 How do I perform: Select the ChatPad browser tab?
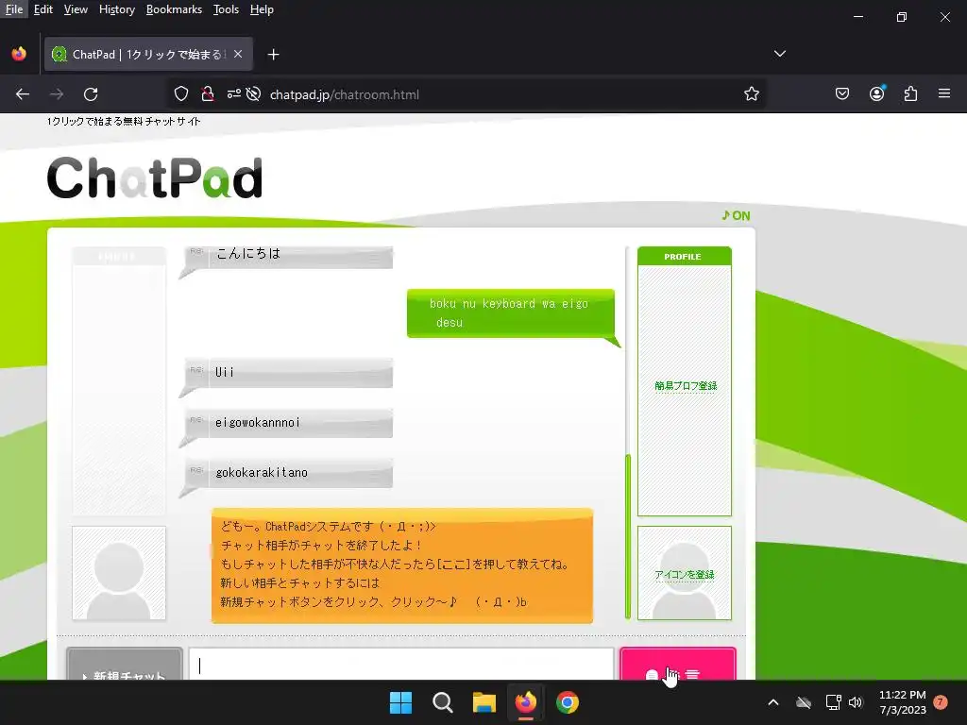click(x=148, y=54)
